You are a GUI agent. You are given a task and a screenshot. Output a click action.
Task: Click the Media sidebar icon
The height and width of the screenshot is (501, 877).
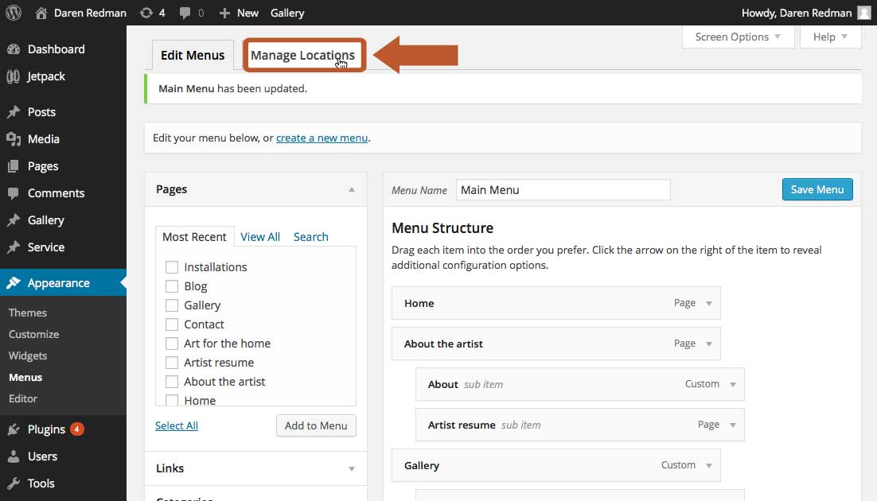14,138
